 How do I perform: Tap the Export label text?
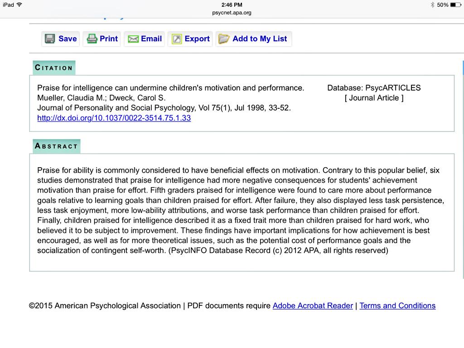point(197,39)
